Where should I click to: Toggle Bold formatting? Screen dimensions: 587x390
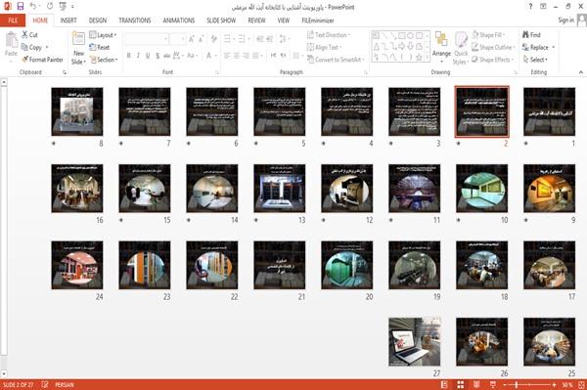click(129, 56)
